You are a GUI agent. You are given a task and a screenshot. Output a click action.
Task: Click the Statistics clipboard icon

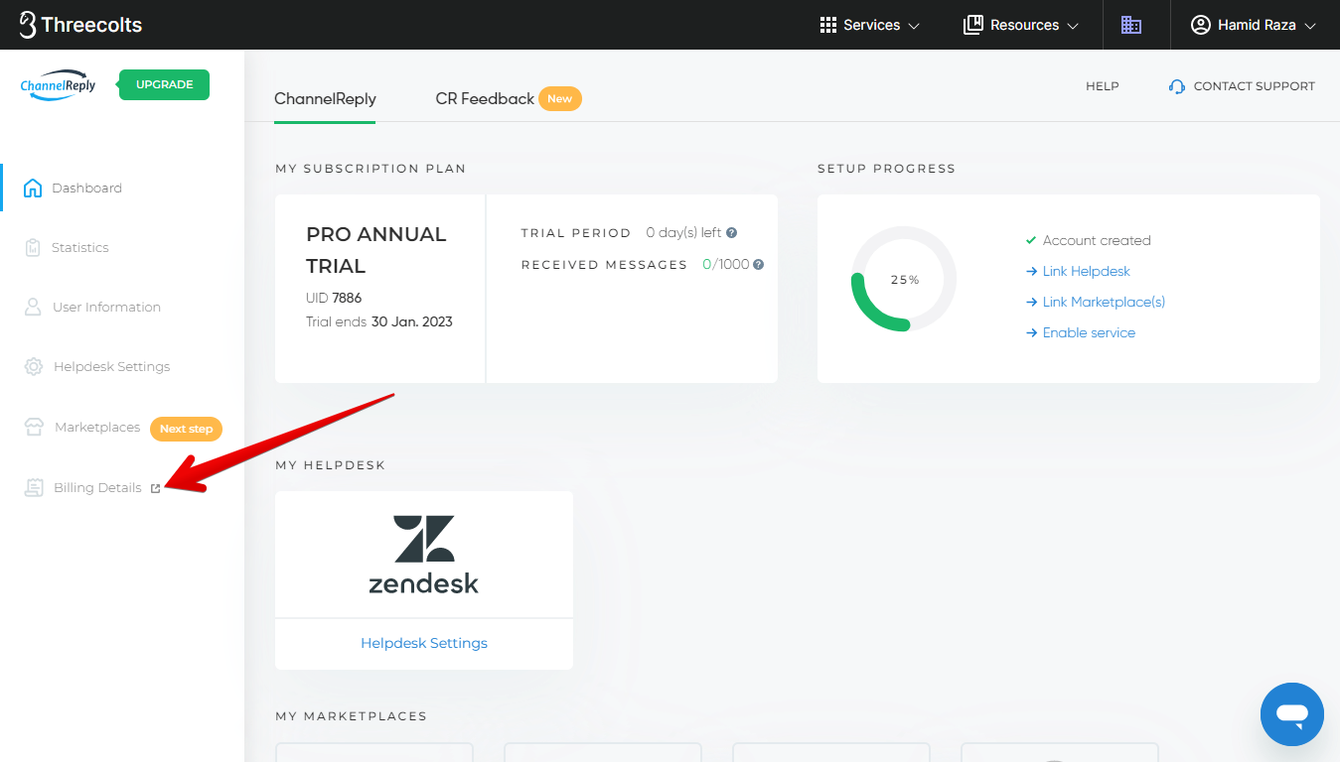(33, 248)
